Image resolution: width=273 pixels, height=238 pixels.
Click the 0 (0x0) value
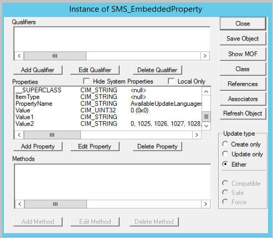click(140, 110)
